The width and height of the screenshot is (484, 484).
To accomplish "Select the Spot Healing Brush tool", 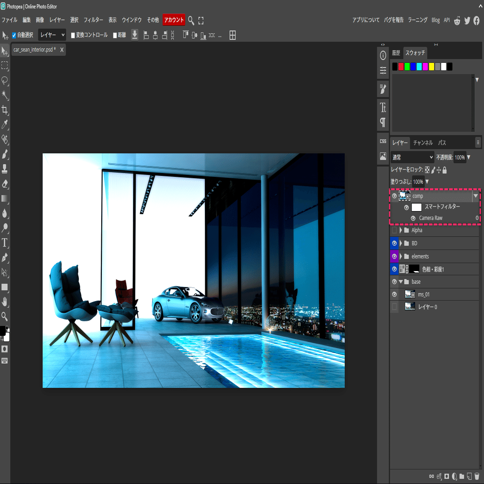I will point(5,139).
